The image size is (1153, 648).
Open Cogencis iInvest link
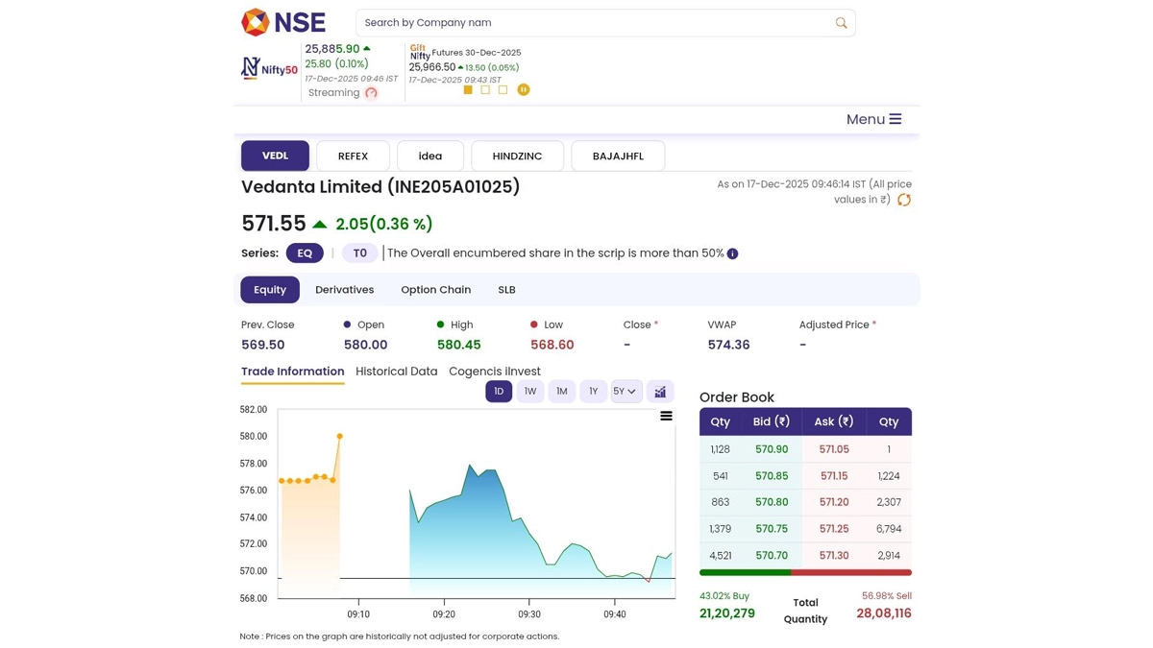pyautogui.click(x=494, y=372)
